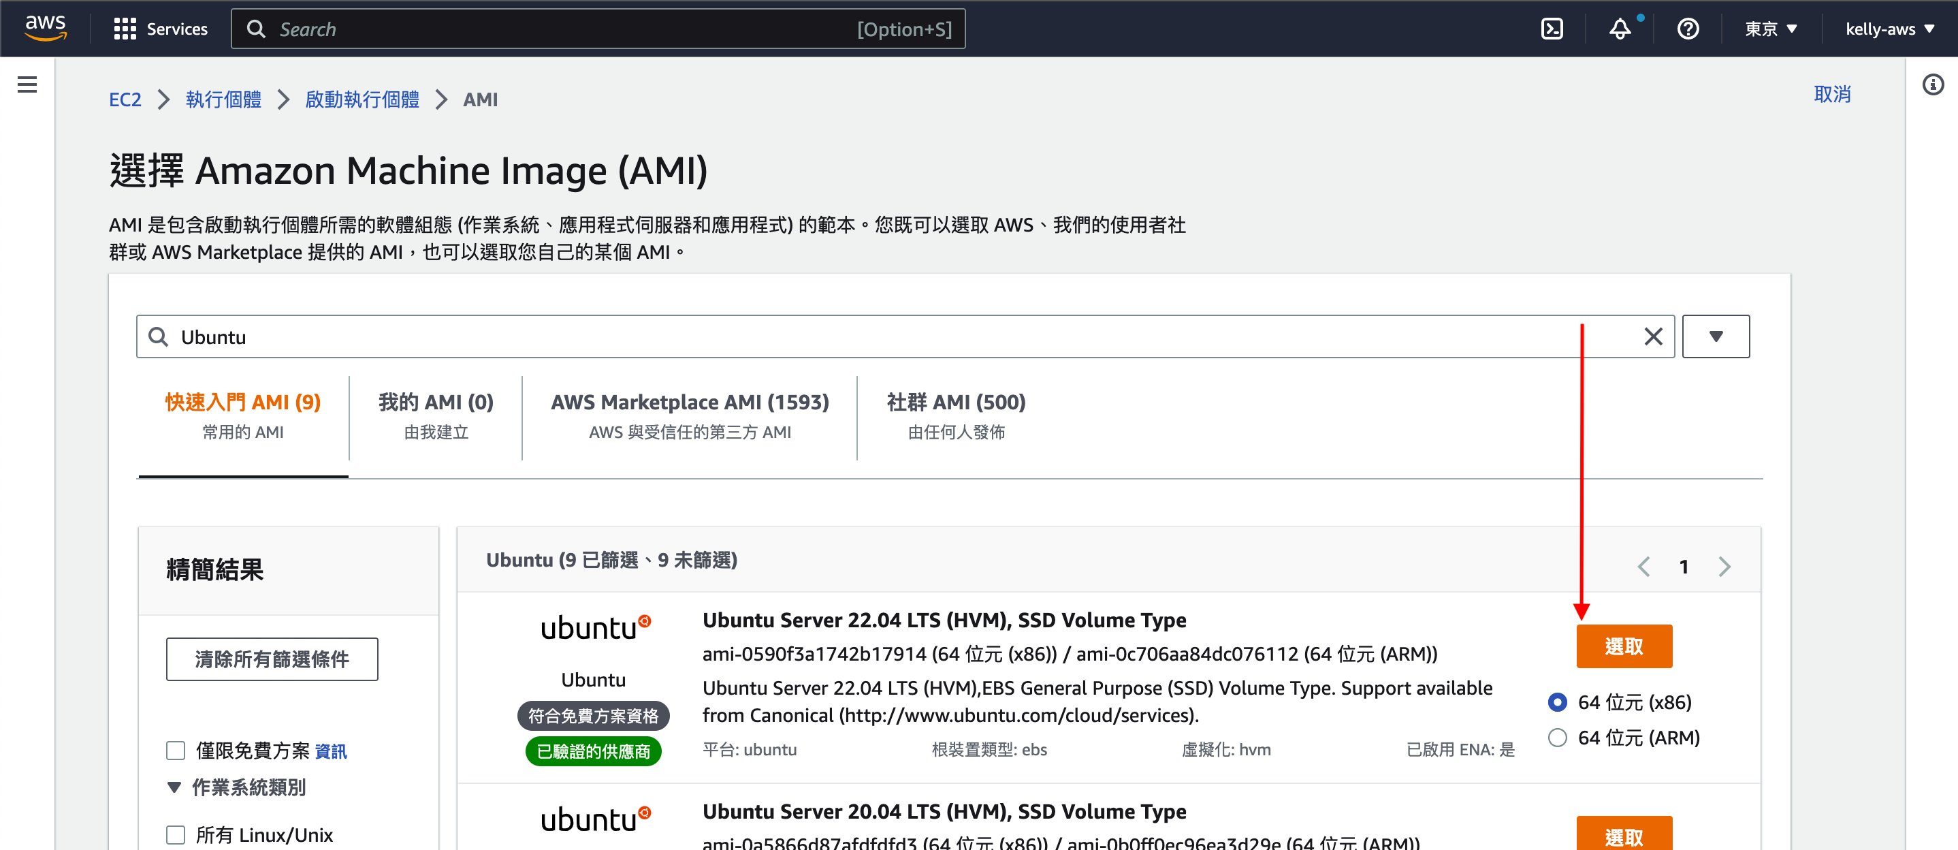Clear the Ubuntu search text with X
The width and height of the screenshot is (1958, 850).
(1652, 337)
